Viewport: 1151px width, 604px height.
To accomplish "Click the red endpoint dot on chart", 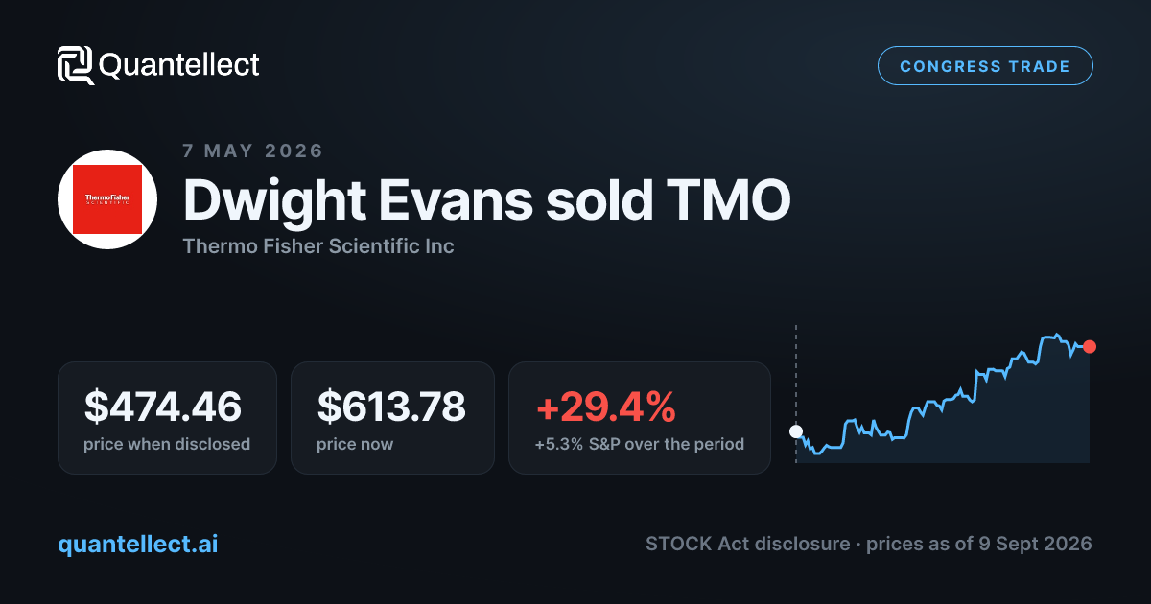I will point(1089,346).
